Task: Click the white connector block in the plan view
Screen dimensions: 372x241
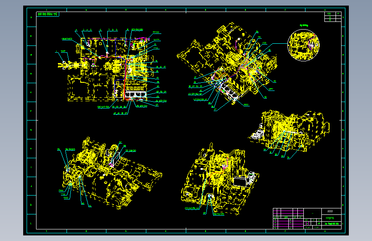Action: tap(136, 94)
